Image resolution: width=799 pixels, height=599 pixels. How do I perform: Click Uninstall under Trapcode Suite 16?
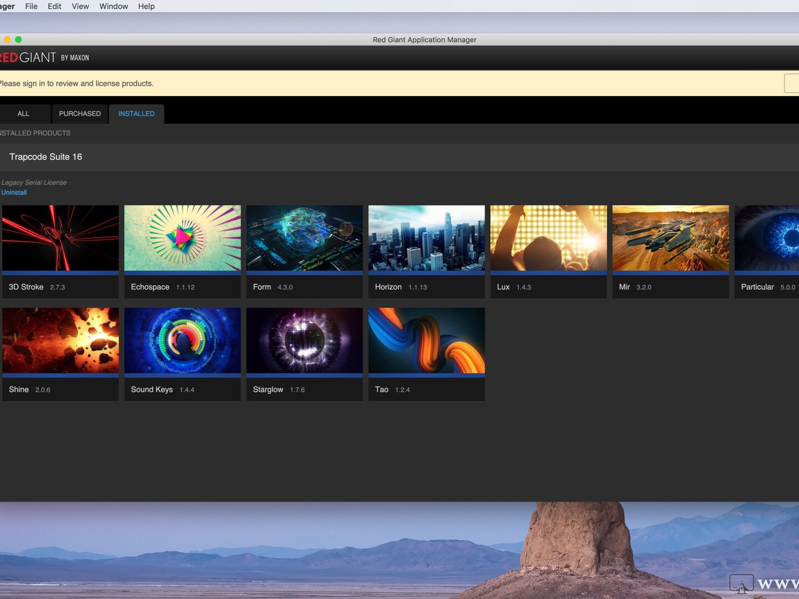pyautogui.click(x=13, y=192)
